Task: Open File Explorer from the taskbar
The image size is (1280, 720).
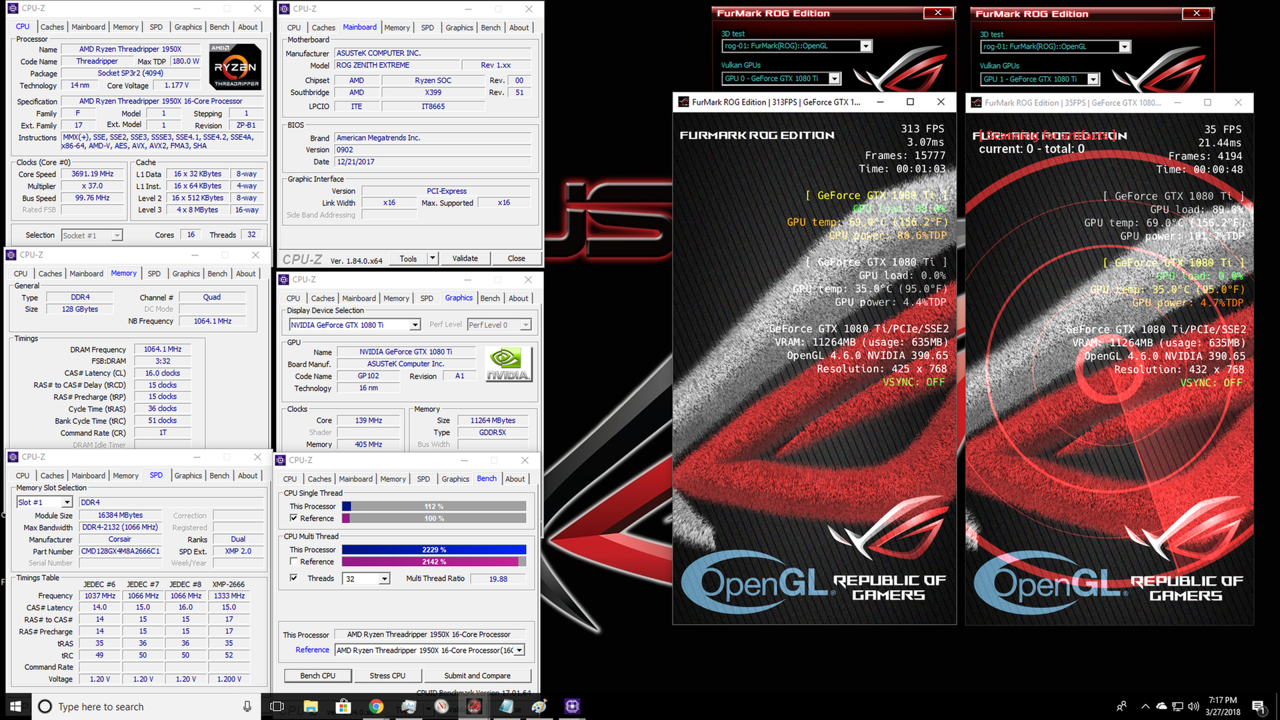Action: [311, 707]
